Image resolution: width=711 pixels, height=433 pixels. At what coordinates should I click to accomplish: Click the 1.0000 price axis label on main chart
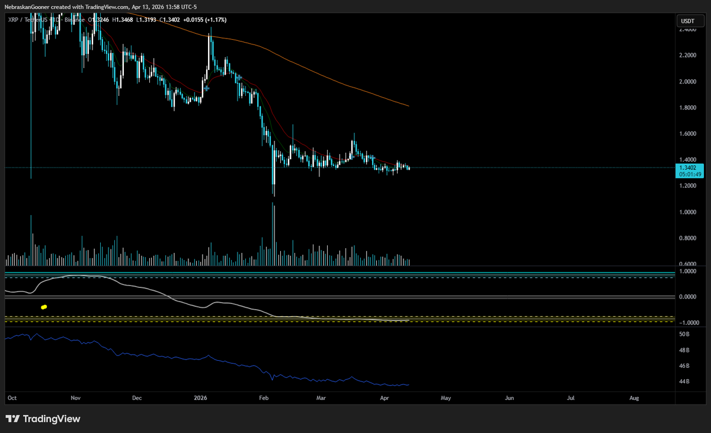tap(687, 212)
